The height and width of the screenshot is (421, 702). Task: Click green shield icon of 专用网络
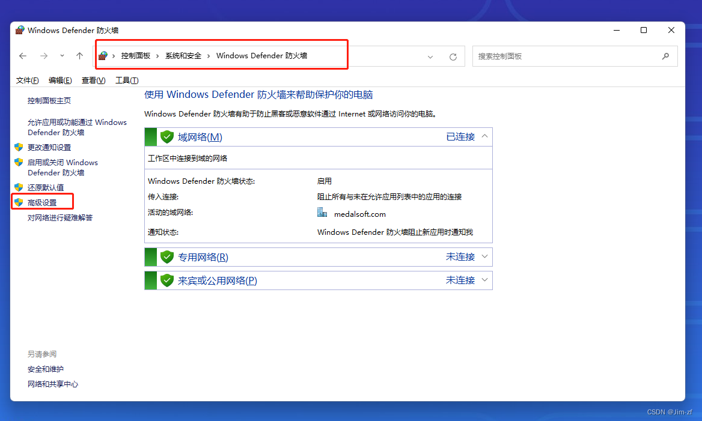[x=167, y=257]
